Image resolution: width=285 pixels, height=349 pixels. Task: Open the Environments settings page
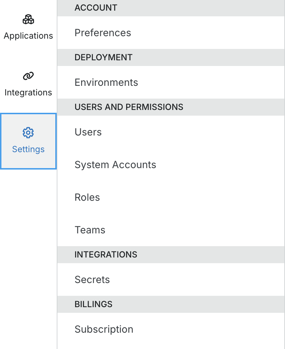(x=106, y=82)
